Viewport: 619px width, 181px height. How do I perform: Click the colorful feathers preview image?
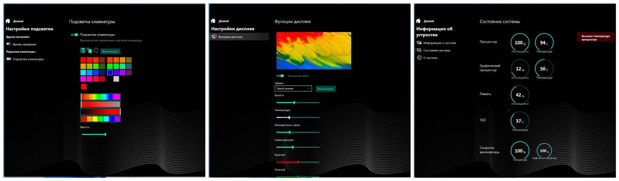point(314,51)
